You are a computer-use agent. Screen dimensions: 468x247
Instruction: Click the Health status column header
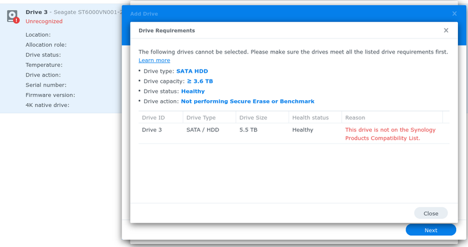[x=315, y=118]
